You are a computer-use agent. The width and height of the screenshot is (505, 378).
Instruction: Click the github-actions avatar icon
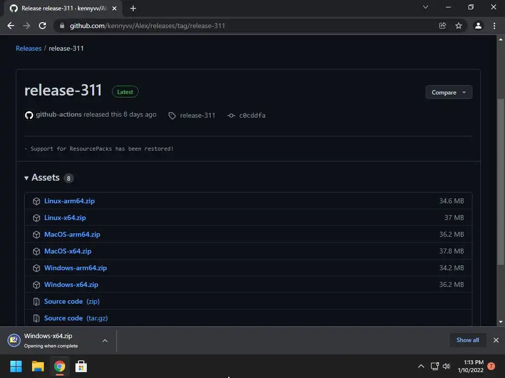[x=29, y=115]
